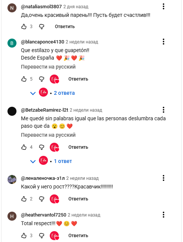Dislike the 'Какой у него рост' comment
Viewport: 183px width, 242px height.
coord(42,199)
